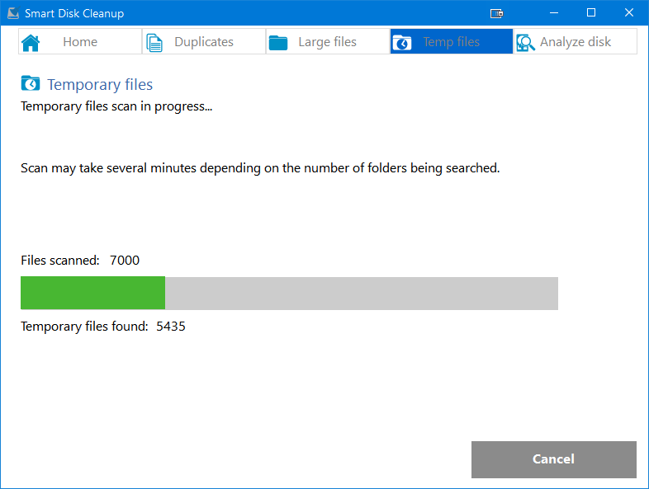Close the Smart Disk Cleanup window
This screenshot has width=649, height=489.
pyautogui.click(x=628, y=13)
